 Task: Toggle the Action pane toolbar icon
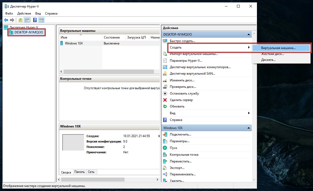(x=41, y=20)
